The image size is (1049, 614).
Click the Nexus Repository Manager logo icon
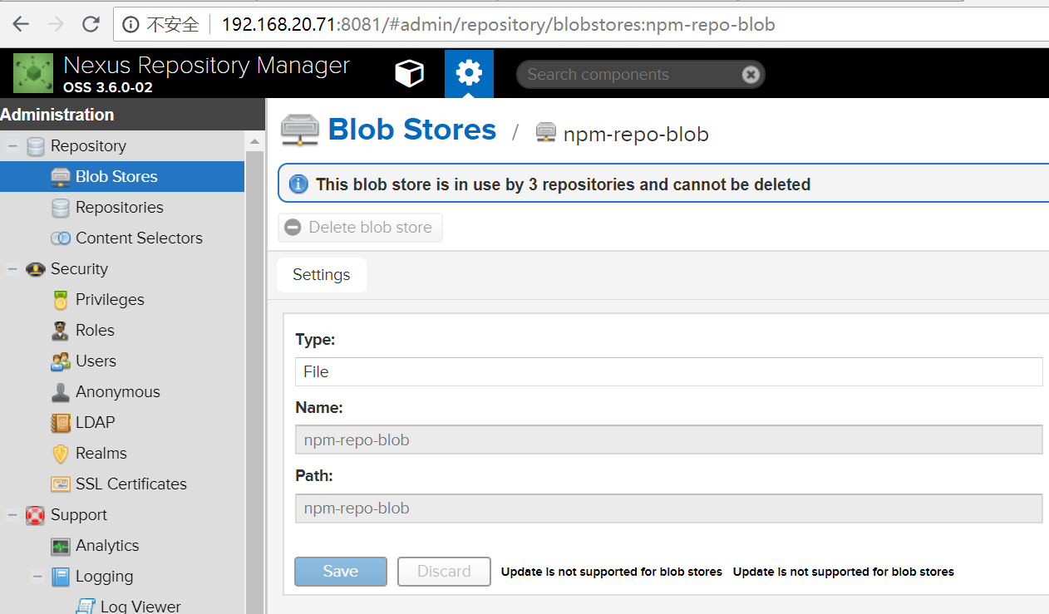click(33, 73)
